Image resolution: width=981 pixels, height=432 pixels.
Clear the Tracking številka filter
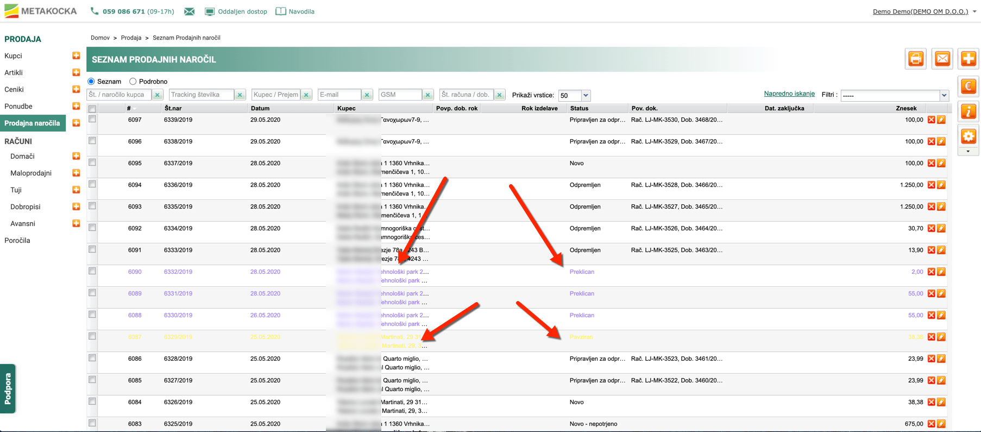click(240, 95)
